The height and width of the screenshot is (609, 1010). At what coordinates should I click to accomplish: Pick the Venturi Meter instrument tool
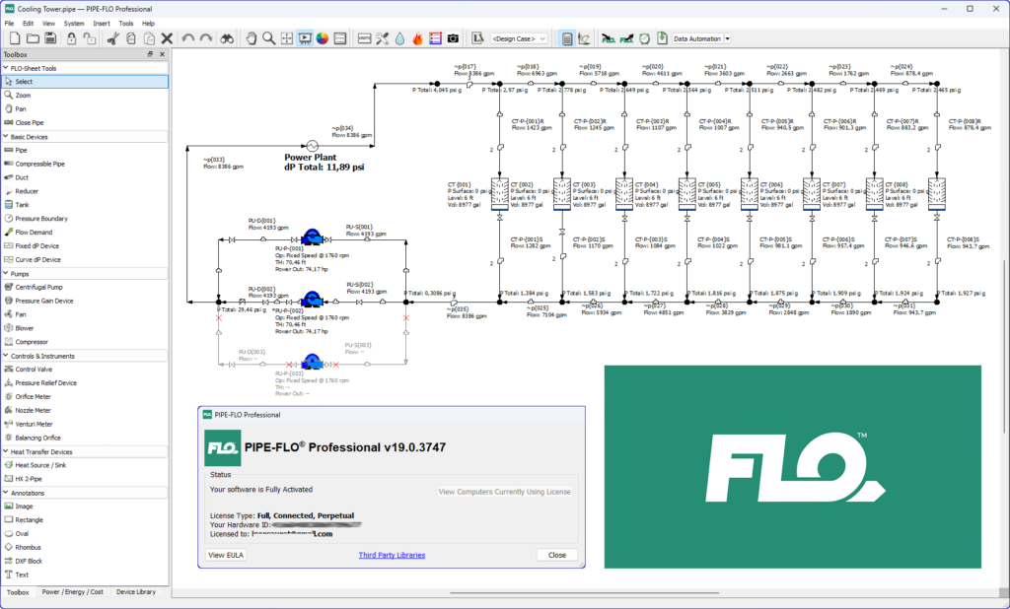click(x=43, y=424)
